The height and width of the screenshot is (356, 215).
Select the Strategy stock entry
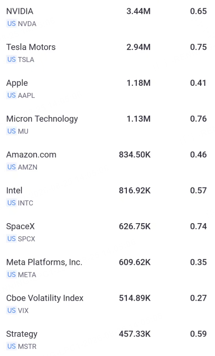pyautogui.click(x=107, y=340)
